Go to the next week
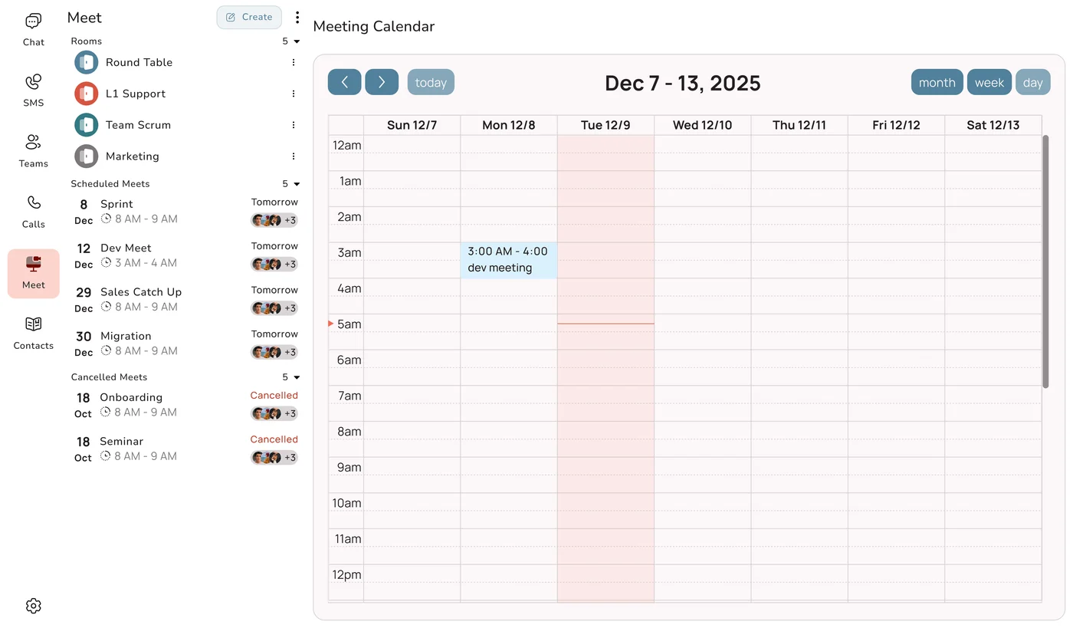1073x628 pixels. pos(382,82)
